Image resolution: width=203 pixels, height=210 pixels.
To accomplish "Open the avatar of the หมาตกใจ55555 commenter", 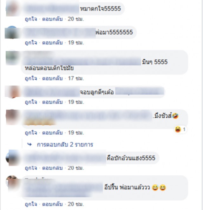I will click(x=12, y=9).
